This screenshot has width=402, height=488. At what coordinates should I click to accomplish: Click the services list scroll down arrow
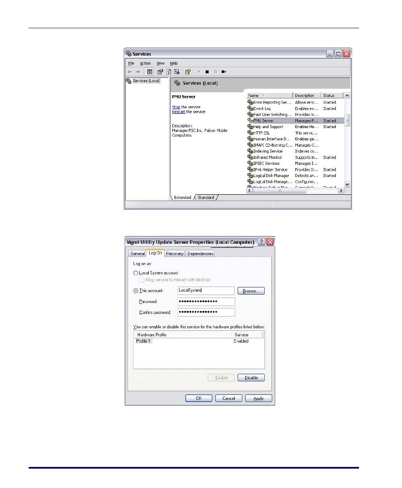(347, 184)
